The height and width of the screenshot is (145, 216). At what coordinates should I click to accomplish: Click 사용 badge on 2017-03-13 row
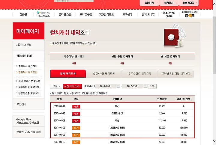(76, 114)
